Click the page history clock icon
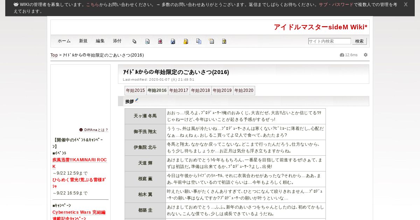Viewport: 420px width, 220px height. point(147,41)
